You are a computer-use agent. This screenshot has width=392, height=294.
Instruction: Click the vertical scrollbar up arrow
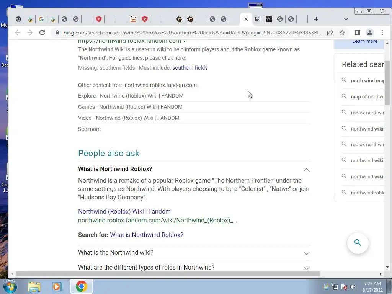click(x=387, y=43)
